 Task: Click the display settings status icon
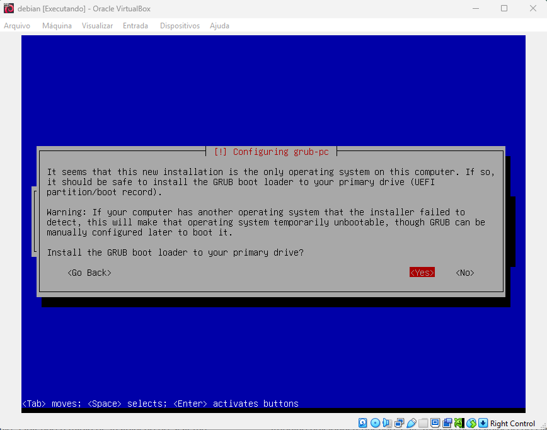click(x=435, y=423)
